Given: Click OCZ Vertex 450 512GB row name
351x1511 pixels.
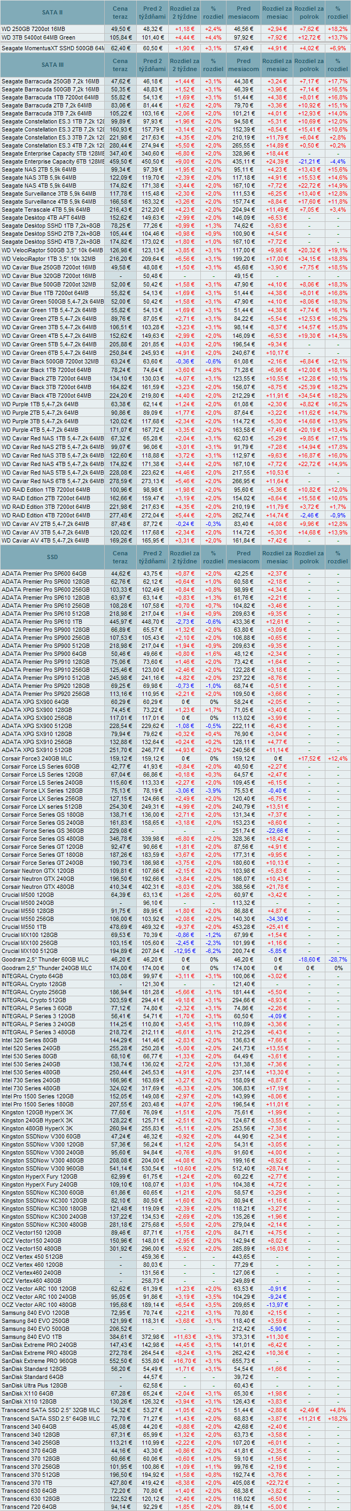Looking at the screenshot, I should pos(32,1257).
